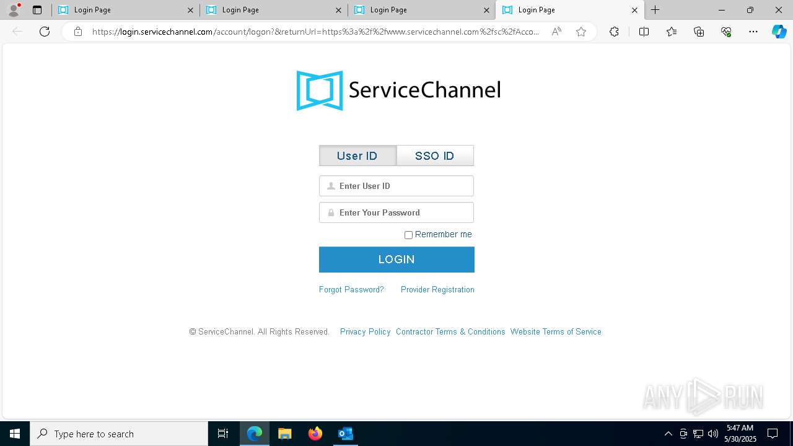Open Read Aloud icon in address bar
This screenshot has height=446, width=793.
click(556, 32)
